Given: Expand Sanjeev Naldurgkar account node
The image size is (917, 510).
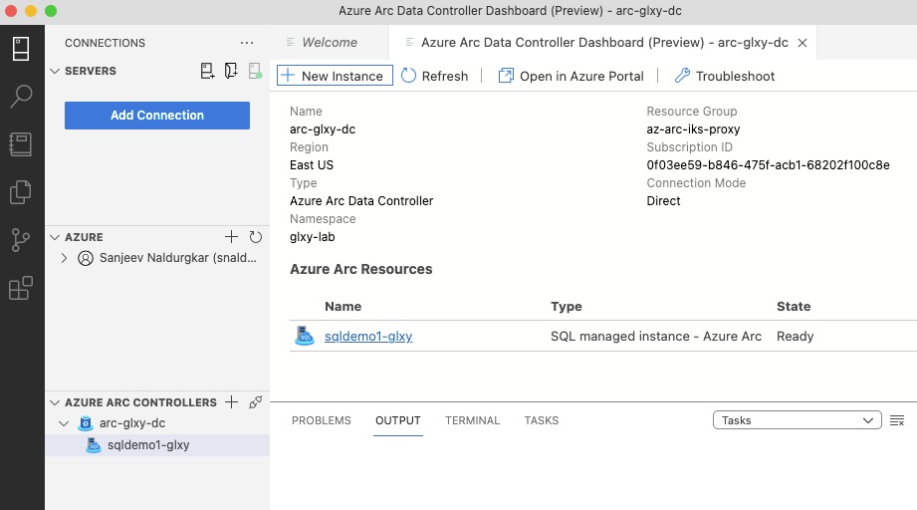Looking at the screenshot, I should pos(65,258).
